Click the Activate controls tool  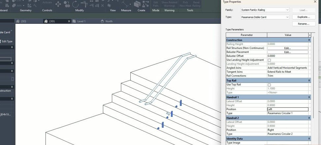(x=47, y=3)
